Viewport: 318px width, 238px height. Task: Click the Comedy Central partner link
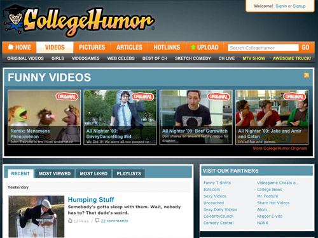point(218,223)
